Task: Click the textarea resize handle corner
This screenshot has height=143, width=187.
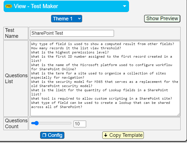Action: [x=178, y=114]
